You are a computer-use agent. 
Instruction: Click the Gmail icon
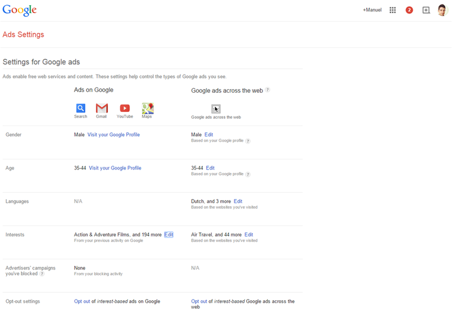(102, 108)
